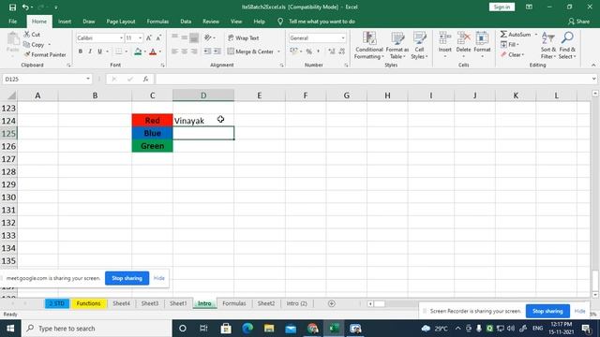The width and height of the screenshot is (600, 337).
Task: Toggle Align Left for the cell
Action: click(x=175, y=51)
